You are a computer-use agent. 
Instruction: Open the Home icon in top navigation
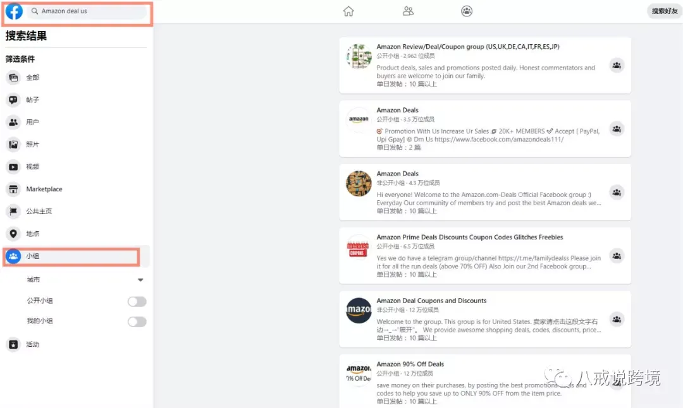pyautogui.click(x=348, y=11)
